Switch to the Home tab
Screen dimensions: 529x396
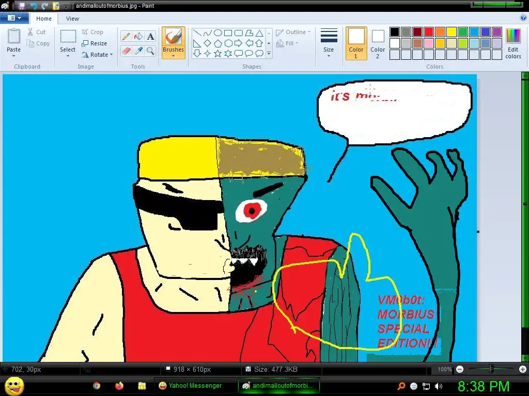click(x=44, y=19)
